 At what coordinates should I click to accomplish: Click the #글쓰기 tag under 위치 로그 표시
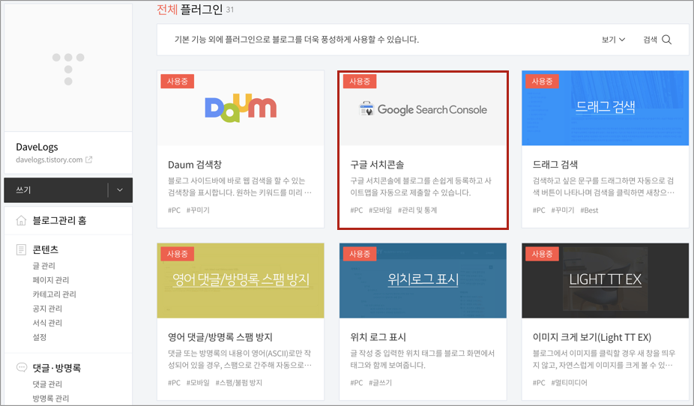tap(380, 383)
